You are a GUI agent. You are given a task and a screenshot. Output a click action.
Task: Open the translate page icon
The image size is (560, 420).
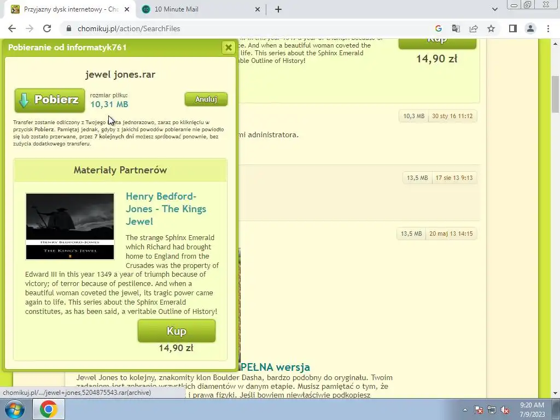tap(456, 28)
